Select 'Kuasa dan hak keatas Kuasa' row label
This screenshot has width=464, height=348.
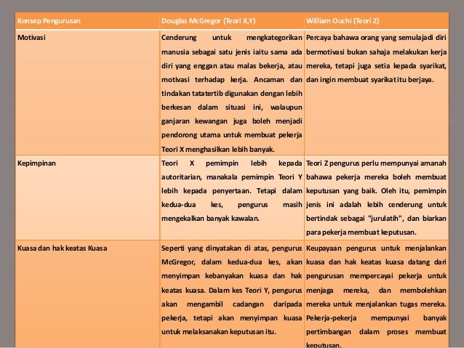coord(62,248)
